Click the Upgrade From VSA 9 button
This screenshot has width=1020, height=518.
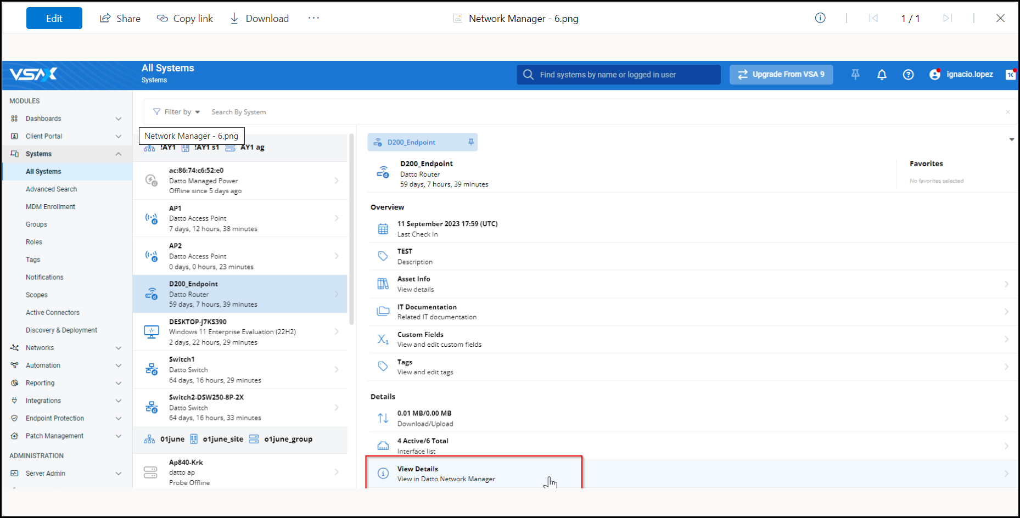click(x=781, y=75)
